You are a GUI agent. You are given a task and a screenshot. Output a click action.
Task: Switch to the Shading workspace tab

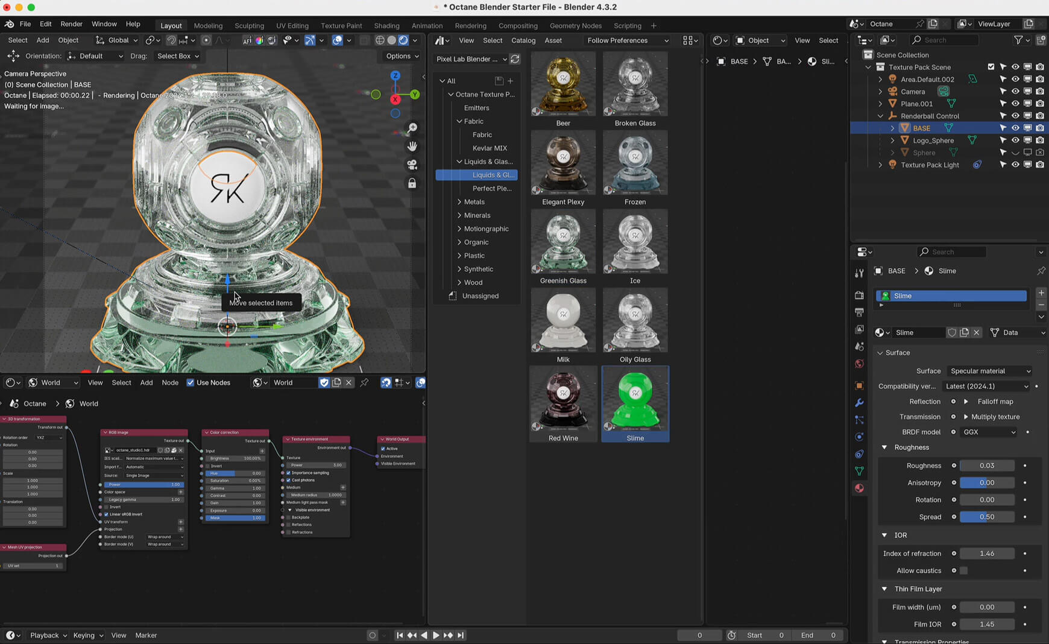tap(386, 25)
